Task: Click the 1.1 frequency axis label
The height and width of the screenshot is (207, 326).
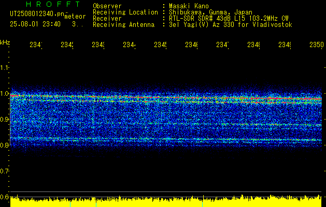Action: [x=4, y=67]
